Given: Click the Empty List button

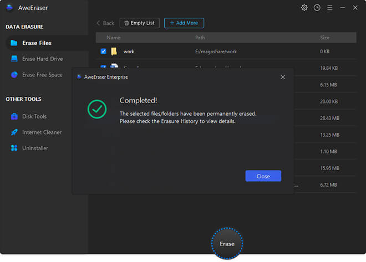Looking at the screenshot, I should pyautogui.click(x=140, y=23).
